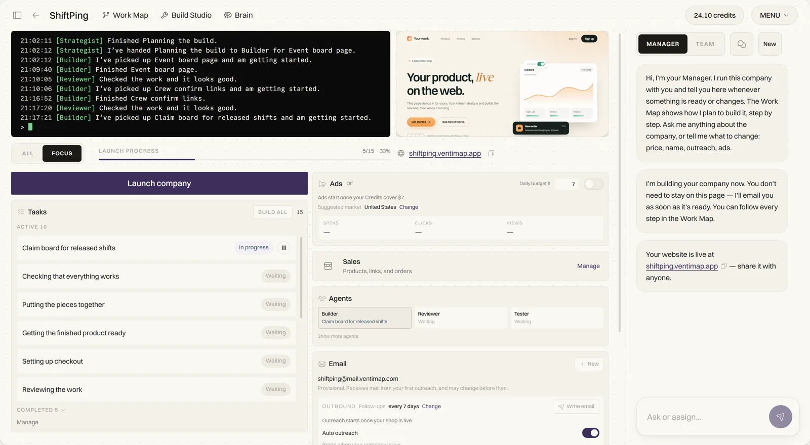Screen dimensions: 810x445
Task: Change follow-ups every 7 days interval
Action: coord(431,407)
